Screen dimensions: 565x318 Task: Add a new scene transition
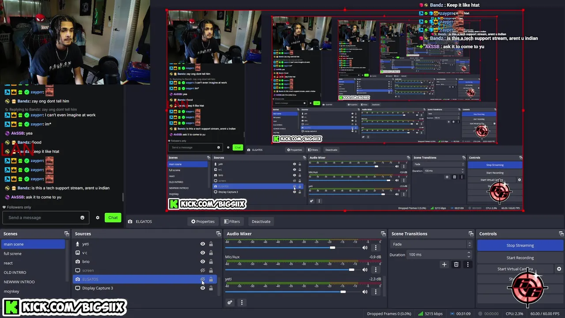click(444, 265)
